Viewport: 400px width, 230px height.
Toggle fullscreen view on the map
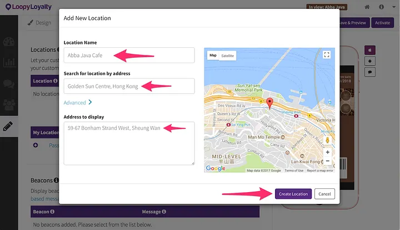pos(327,54)
